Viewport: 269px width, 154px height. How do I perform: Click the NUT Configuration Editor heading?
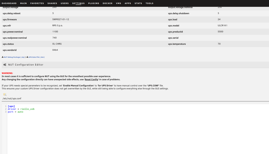click(26, 65)
